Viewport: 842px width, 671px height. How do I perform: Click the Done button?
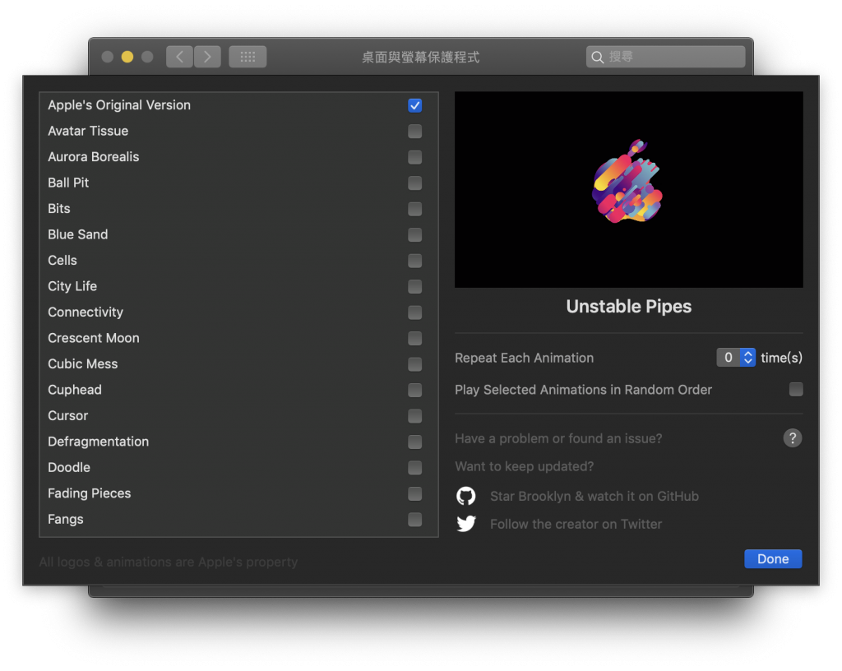coord(773,559)
